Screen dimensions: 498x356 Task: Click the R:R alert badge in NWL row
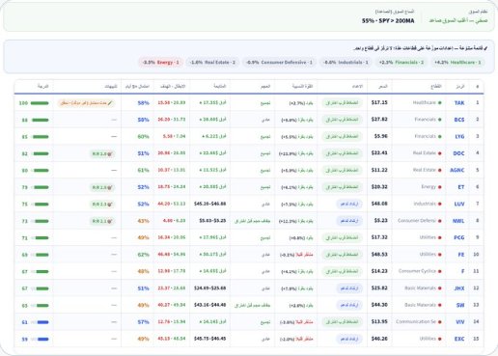102,221
